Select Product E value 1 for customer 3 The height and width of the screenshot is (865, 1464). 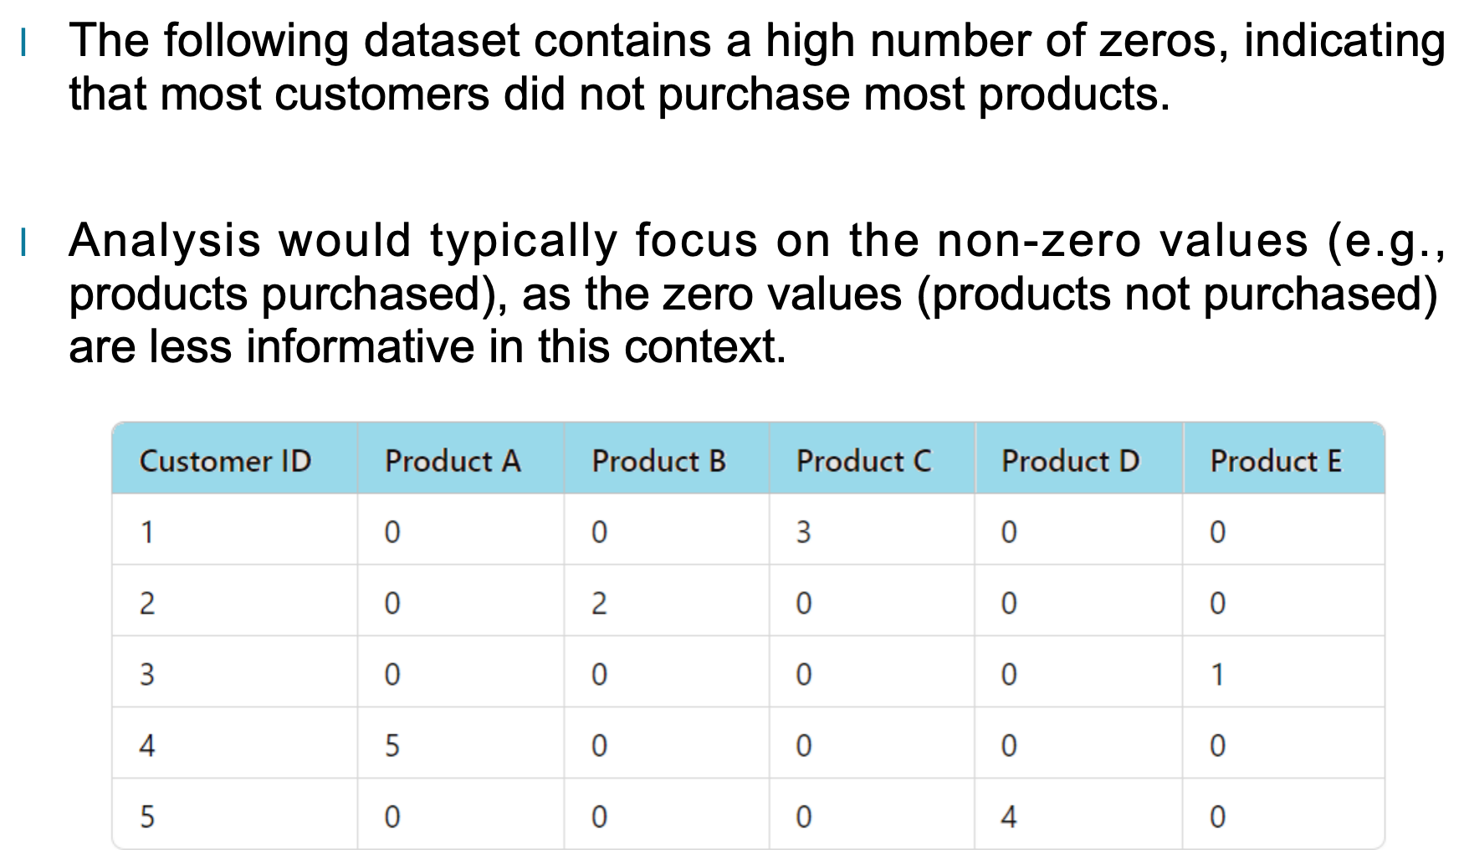coord(1218,674)
